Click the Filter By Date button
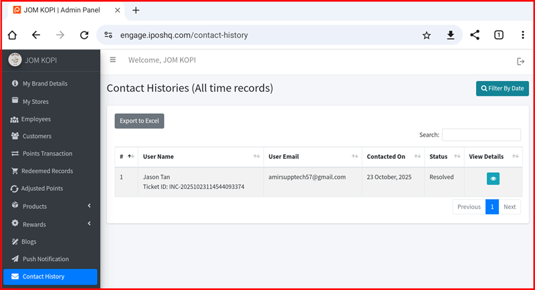535x290 pixels. (x=502, y=88)
